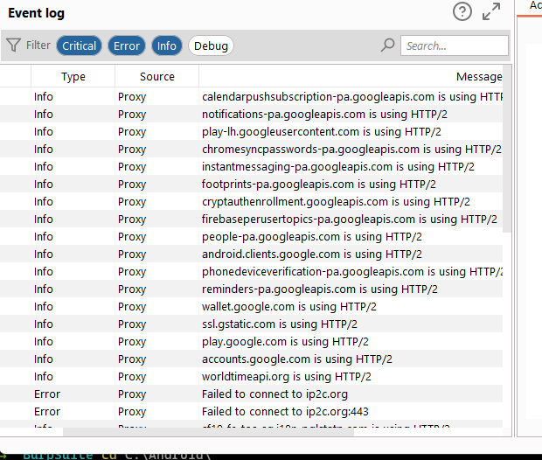Select the first 'Failed to connect to ip2c.org' error
The width and height of the screenshot is (542, 460).
(x=273, y=394)
